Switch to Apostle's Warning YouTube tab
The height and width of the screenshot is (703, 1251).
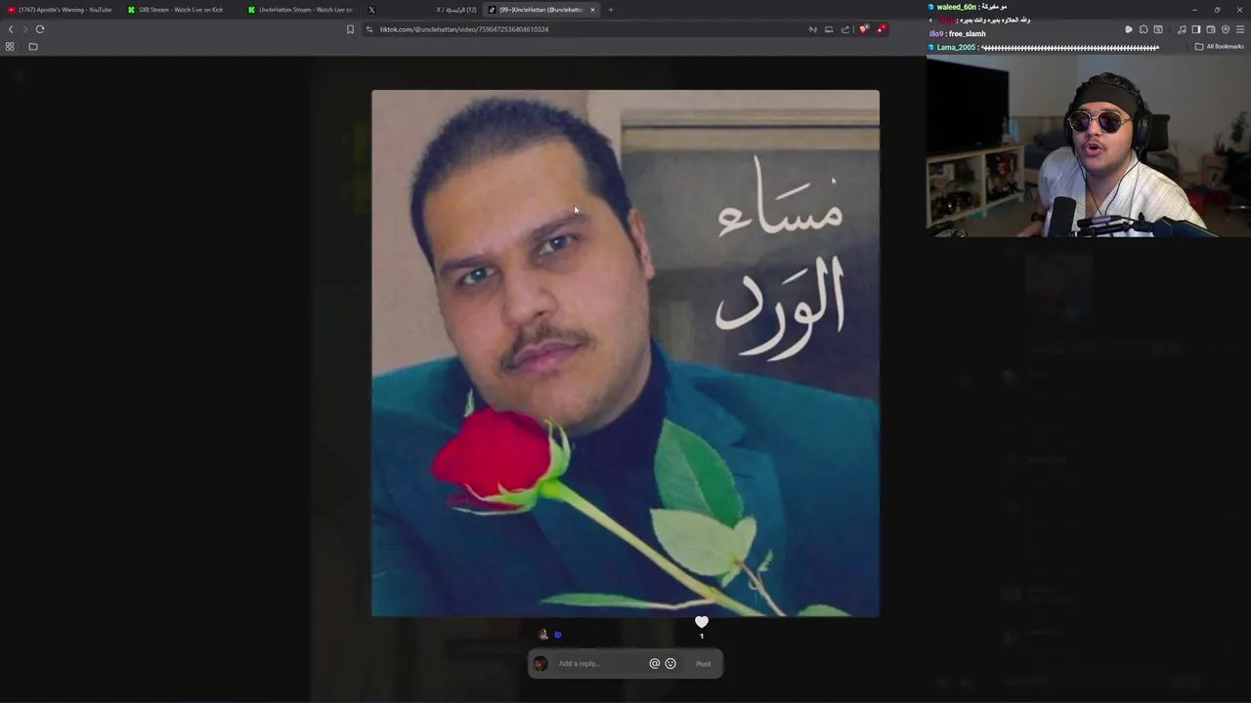pyautogui.click(x=60, y=10)
